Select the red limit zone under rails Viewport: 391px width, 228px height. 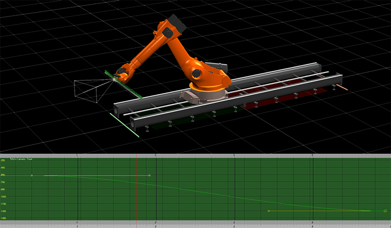pos(274,100)
